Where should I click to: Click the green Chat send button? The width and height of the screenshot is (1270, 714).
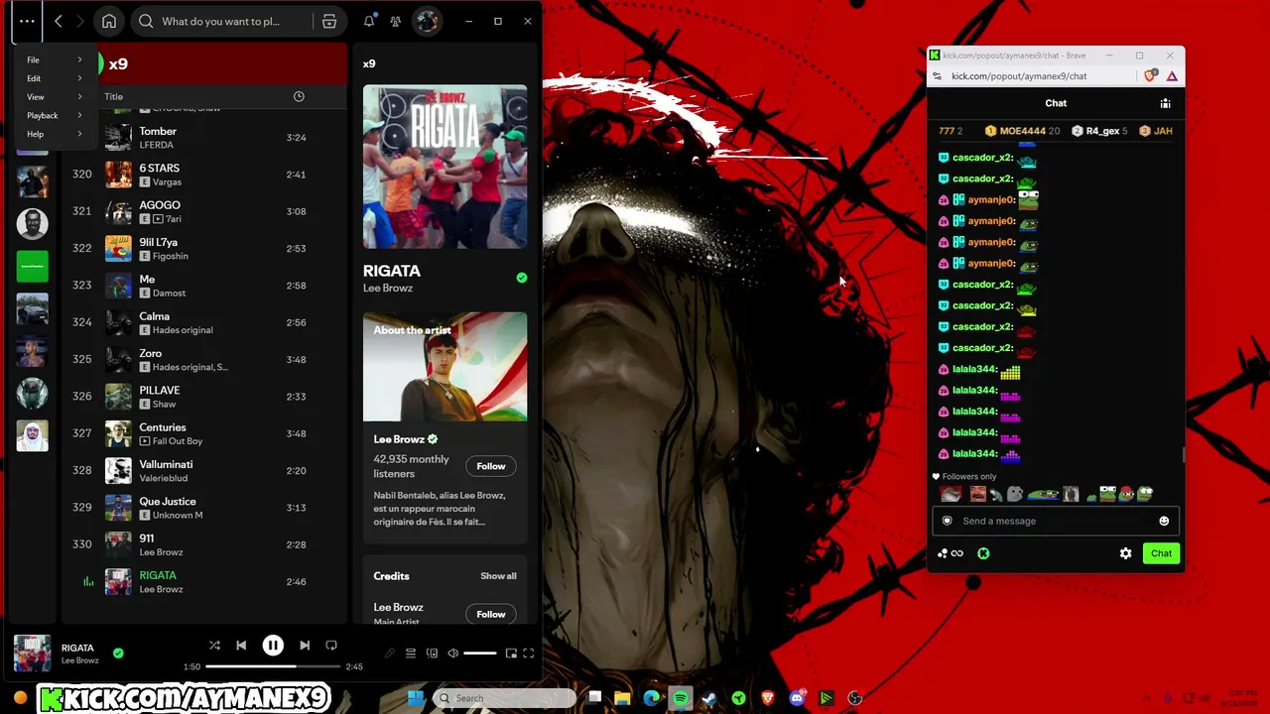pos(1161,553)
